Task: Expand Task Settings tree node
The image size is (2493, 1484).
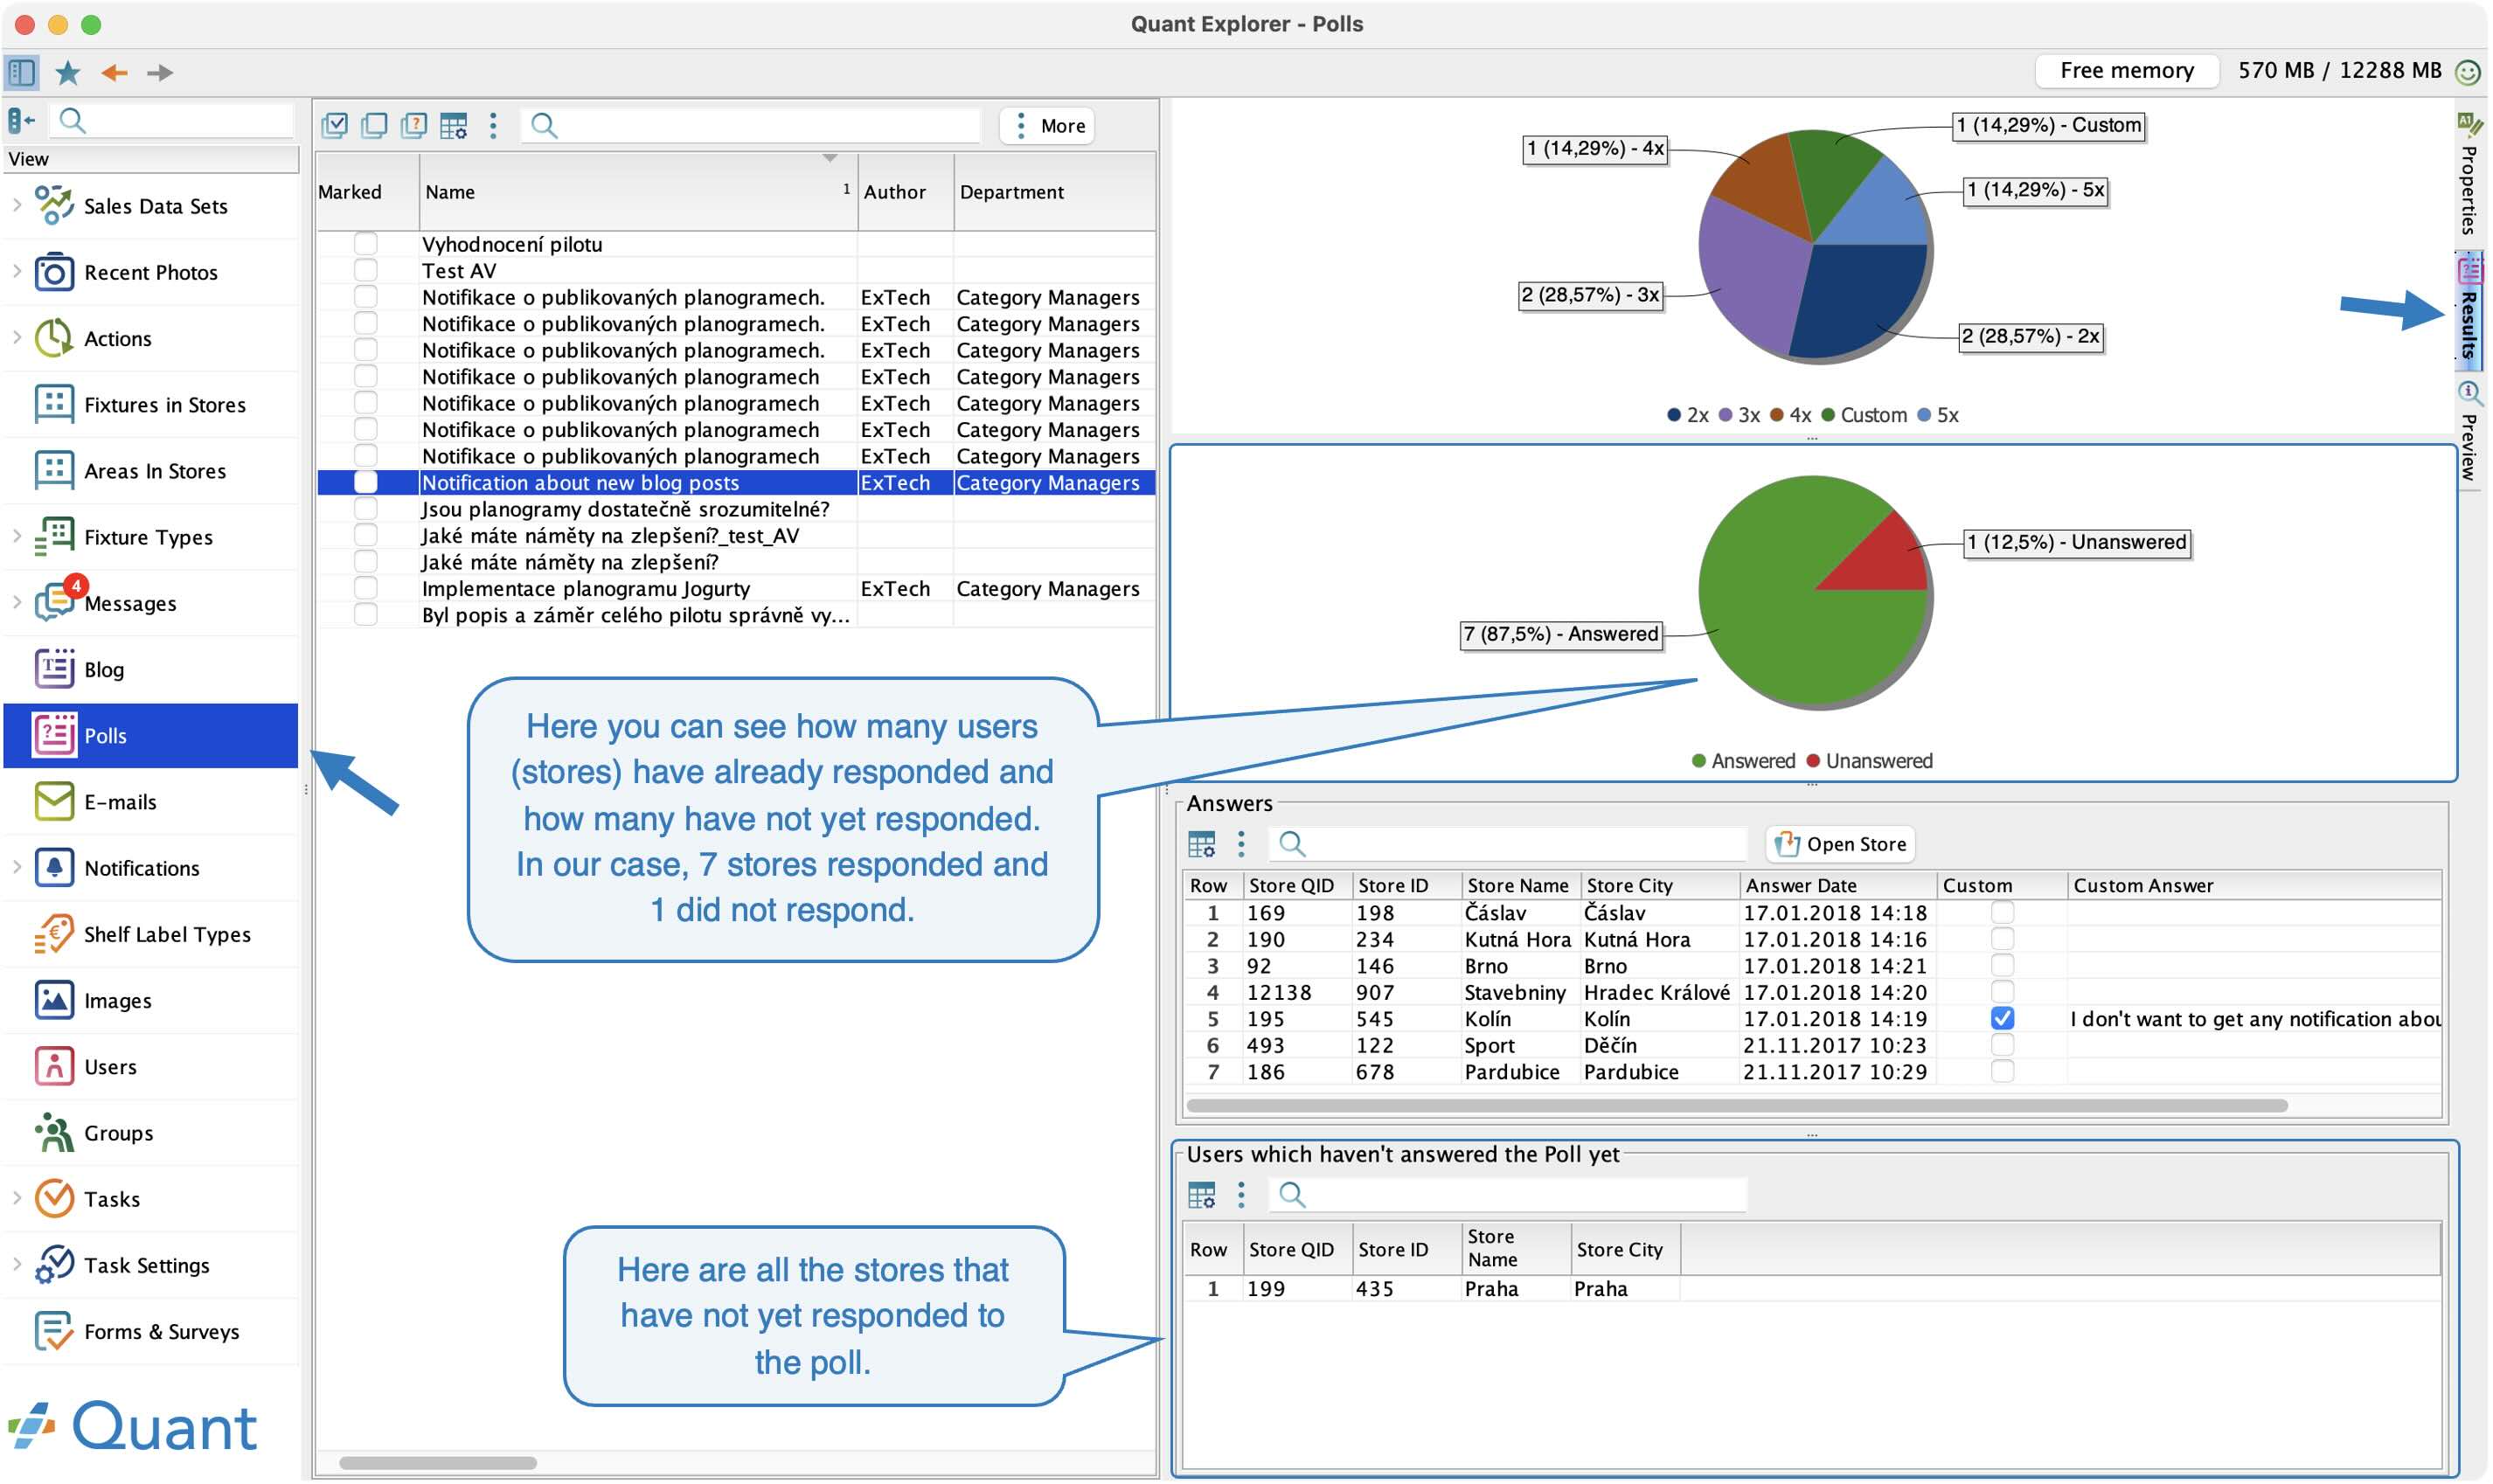Action: pos(17,1264)
